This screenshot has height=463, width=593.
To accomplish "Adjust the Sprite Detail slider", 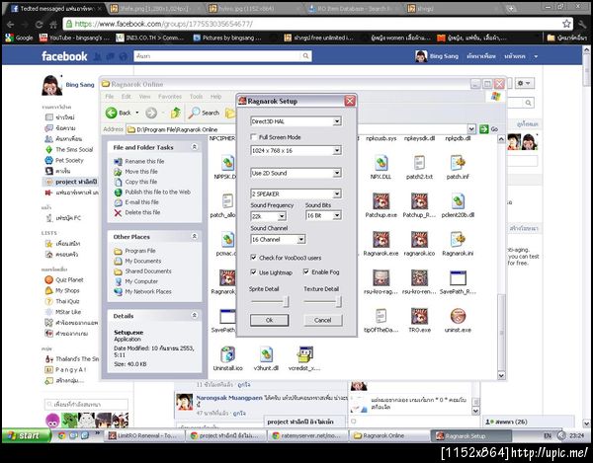I will point(286,301).
